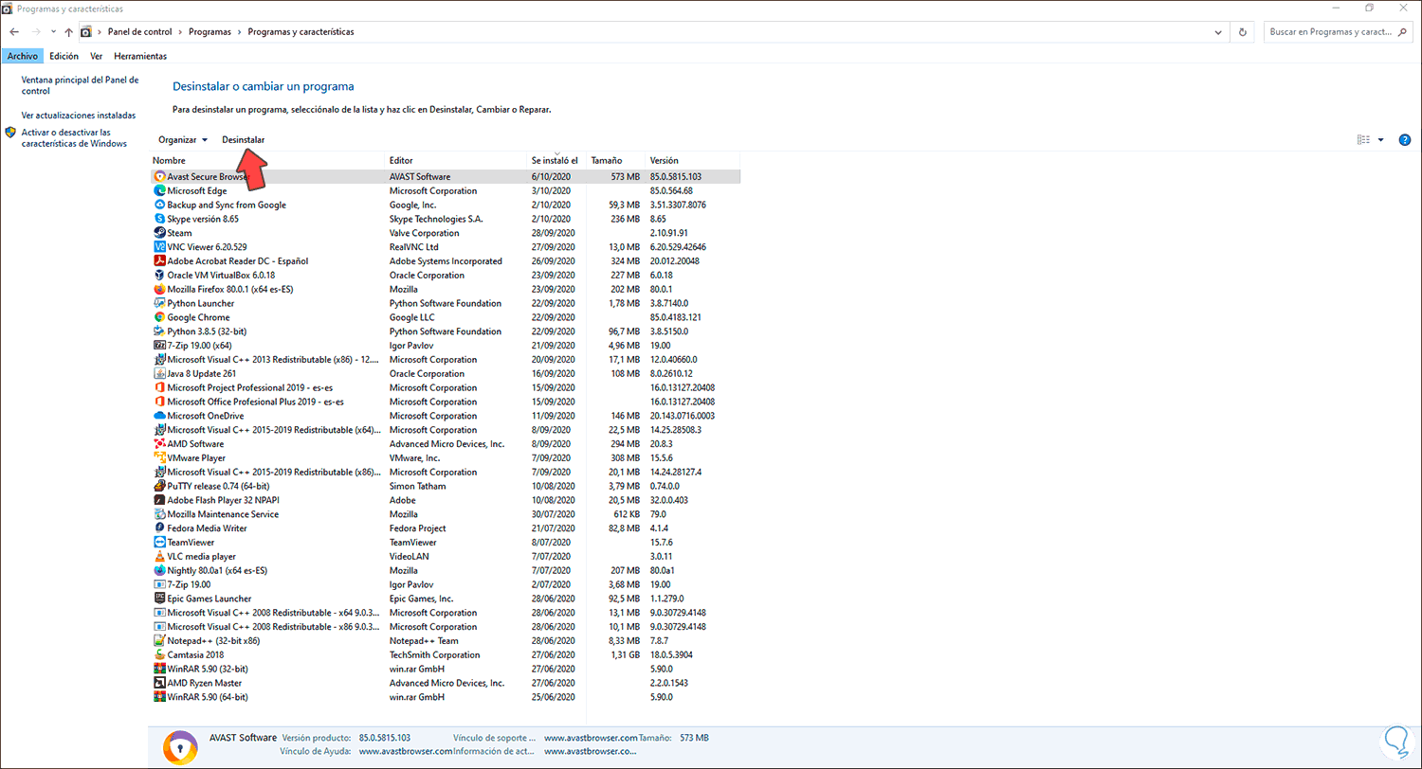
Task: Click the VLC media player icon
Action: tap(160, 556)
